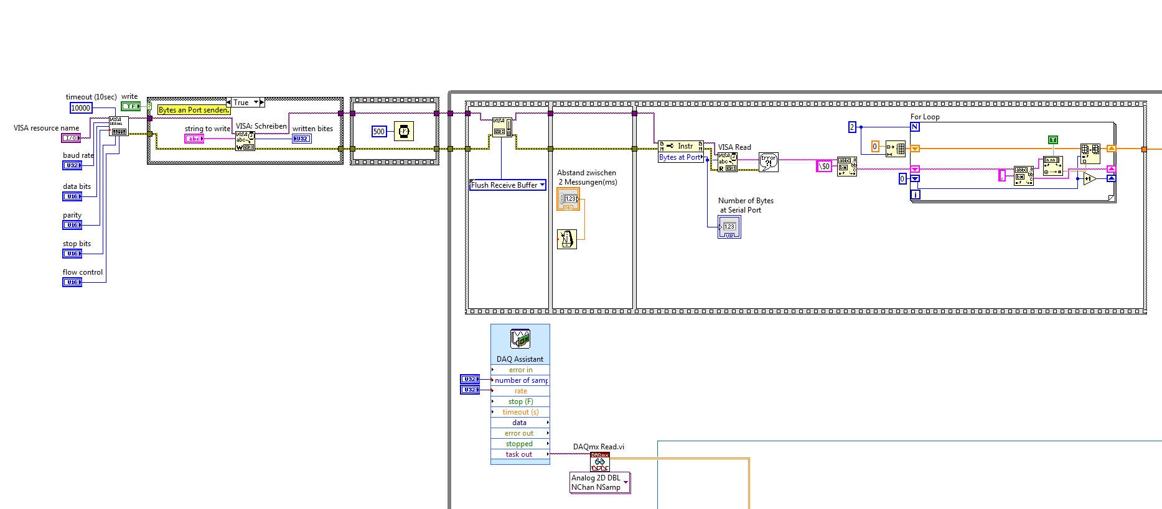Toggle the write boolean TF terminal
The height and width of the screenshot is (509, 1162).
click(x=131, y=106)
